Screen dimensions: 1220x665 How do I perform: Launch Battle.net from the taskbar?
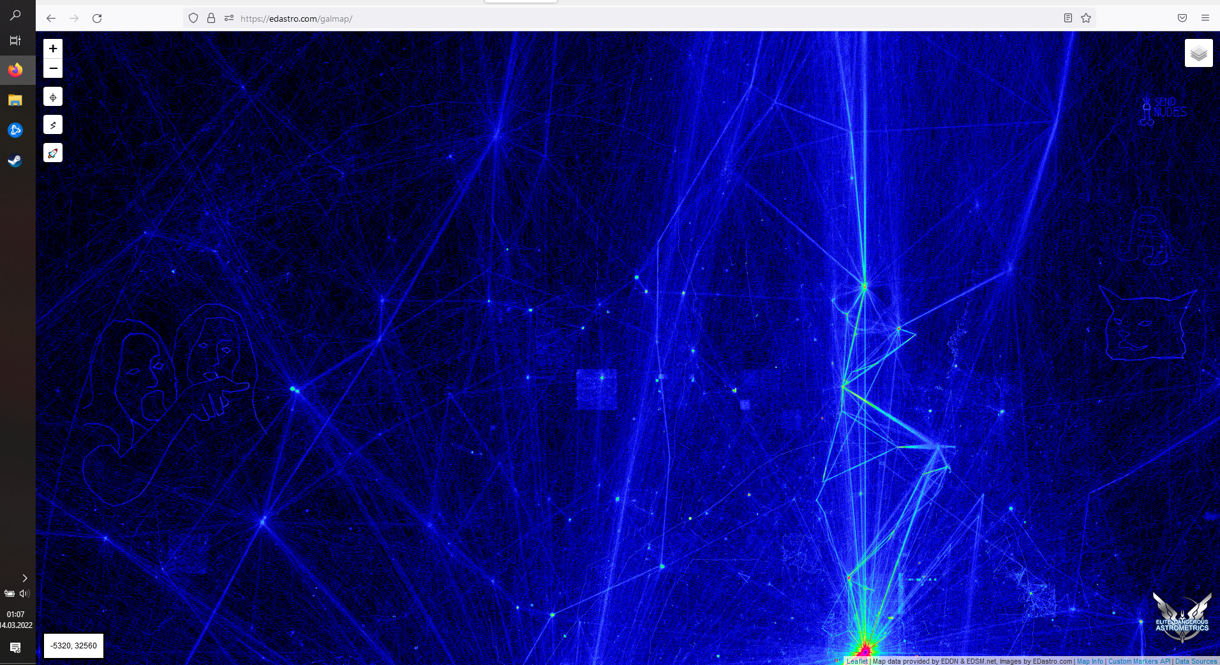tap(15, 130)
